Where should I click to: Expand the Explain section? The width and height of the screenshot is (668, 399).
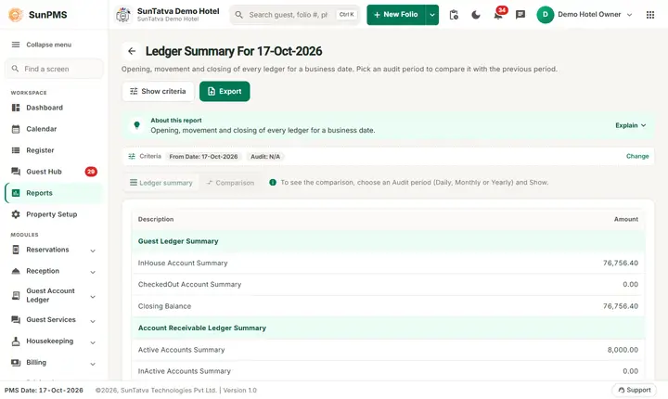point(631,125)
